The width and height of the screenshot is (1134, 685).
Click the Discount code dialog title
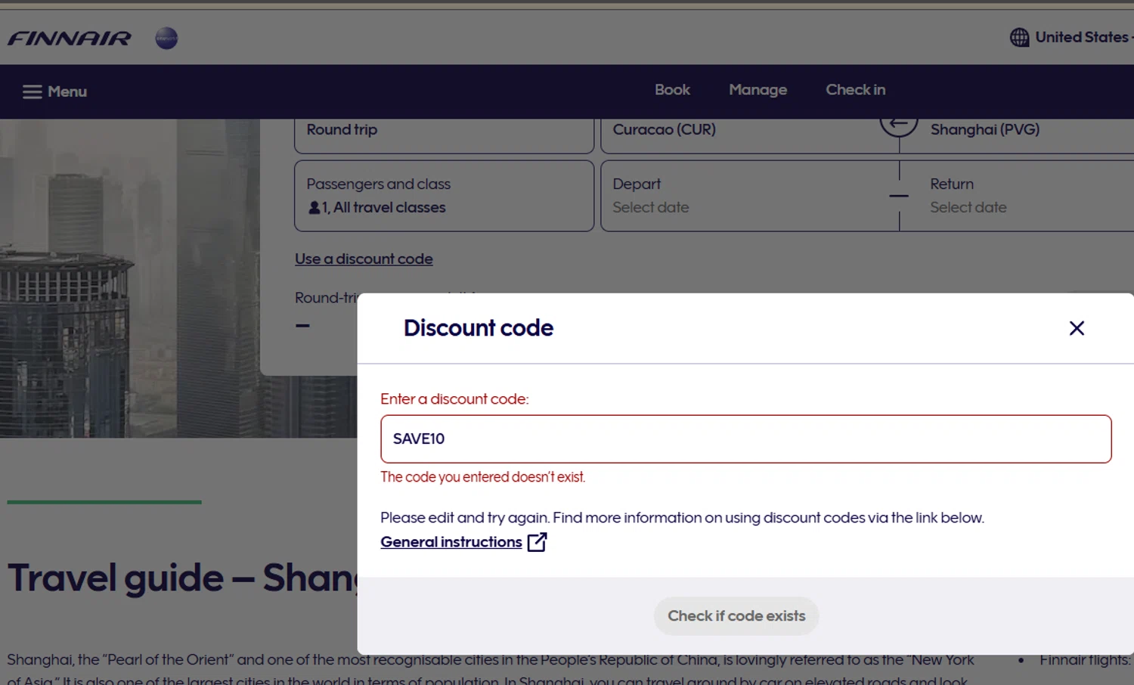click(x=479, y=328)
